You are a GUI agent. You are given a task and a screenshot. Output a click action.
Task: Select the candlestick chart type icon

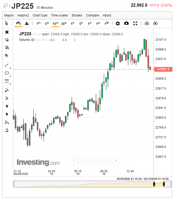[x=18, y=23]
